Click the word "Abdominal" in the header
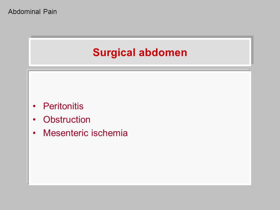Screen dimensions: 280x210 coord(24,12)
